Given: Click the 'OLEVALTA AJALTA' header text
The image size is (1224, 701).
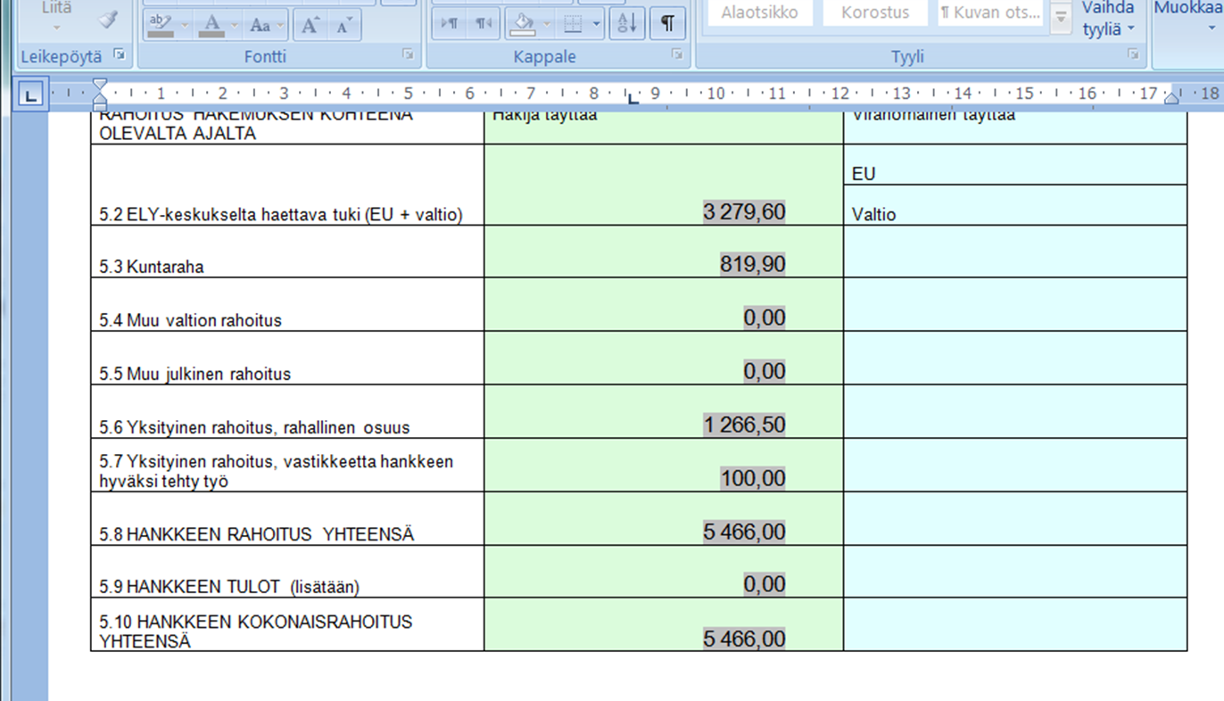Looking at the screenshot, I should 178,134.
